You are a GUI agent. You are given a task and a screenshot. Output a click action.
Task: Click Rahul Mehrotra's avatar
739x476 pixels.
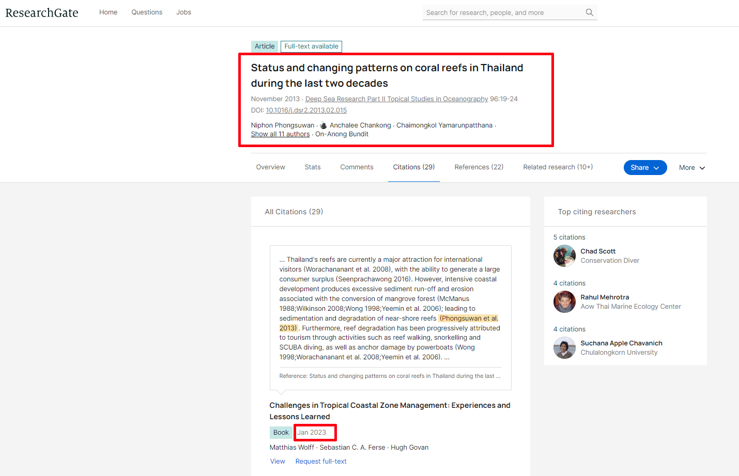tap(564, 302)
